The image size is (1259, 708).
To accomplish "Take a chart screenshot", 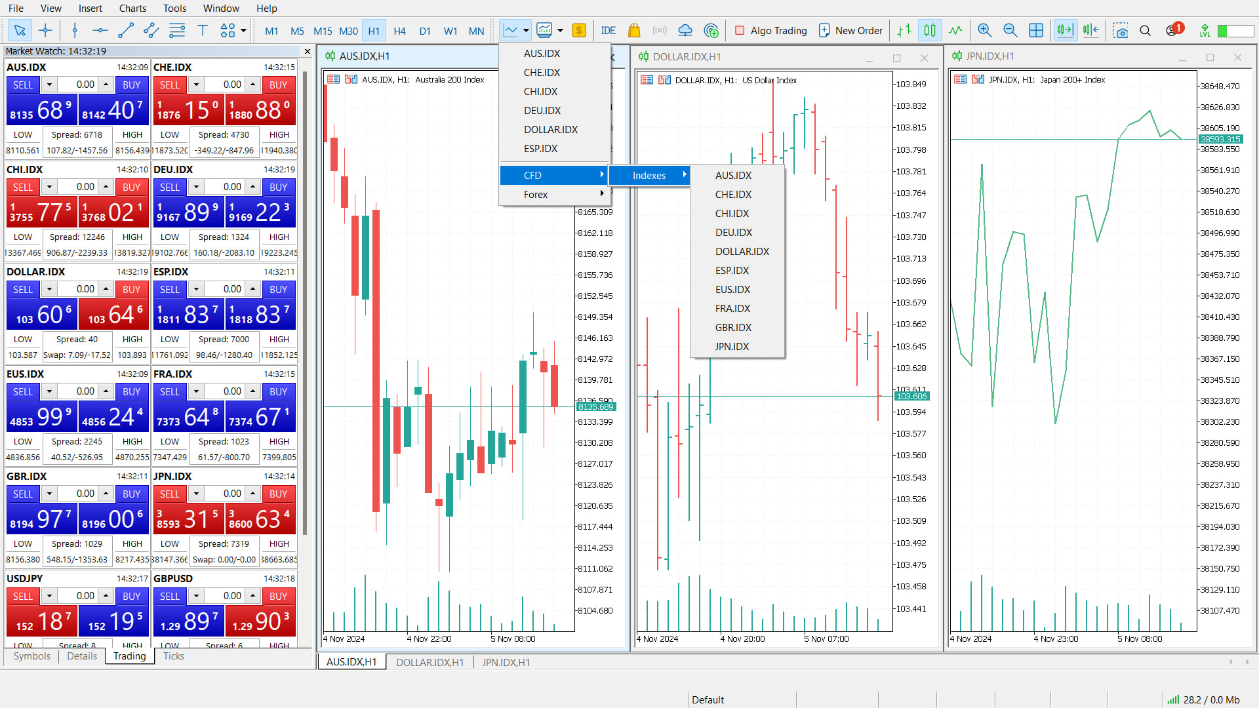I will click(x=1121, y=30).
